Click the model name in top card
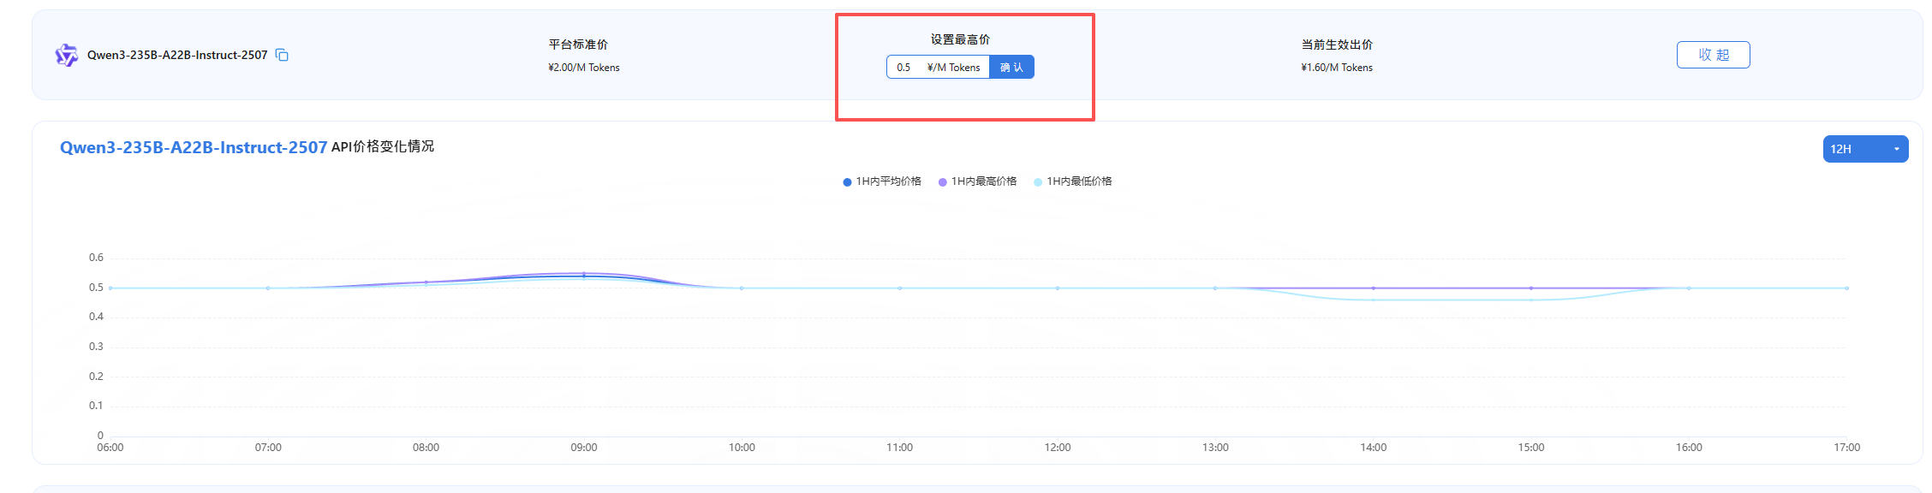The image size is (1932, 493). pyautogui.click(x=177, y=56)
